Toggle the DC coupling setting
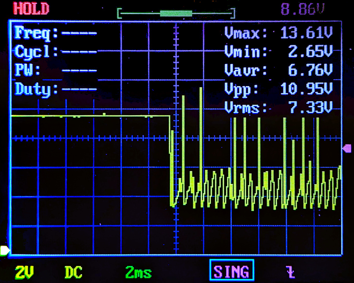Screen dimensions: 354x283 click(73, 272)
